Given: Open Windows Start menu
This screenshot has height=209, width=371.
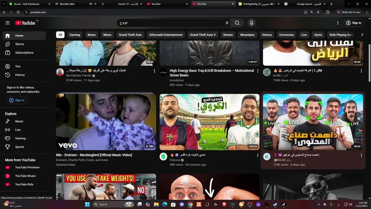Looking at the screenshot, I should click(87, 204).
